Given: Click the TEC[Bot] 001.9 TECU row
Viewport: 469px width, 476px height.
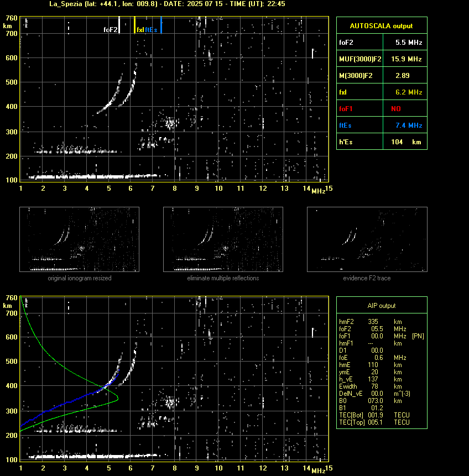Looking at the screenshot, I should [374, 415].
